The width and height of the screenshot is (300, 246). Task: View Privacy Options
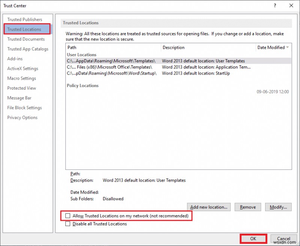point(22,117)
